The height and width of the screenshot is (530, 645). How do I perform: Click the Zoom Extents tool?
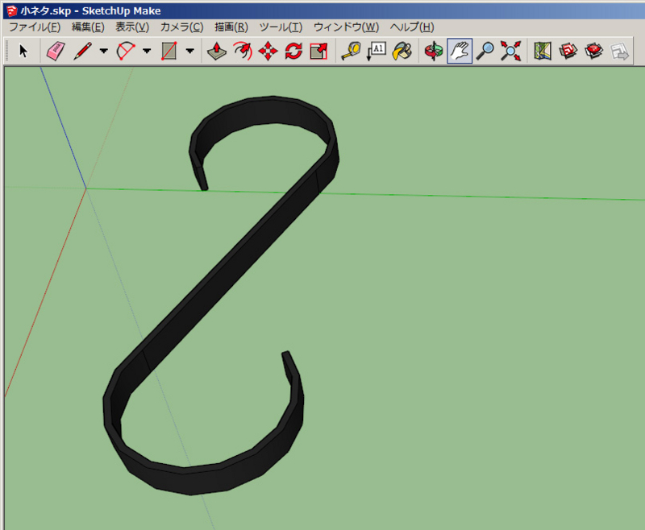(x=510, y=51)
